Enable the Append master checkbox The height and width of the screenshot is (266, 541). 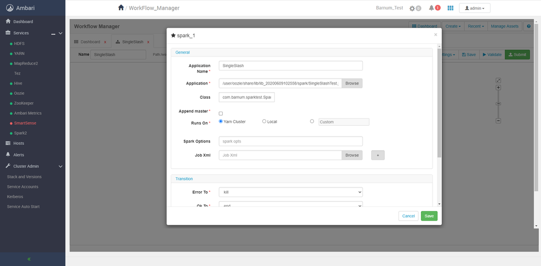pyautogui.click(x=221, y=114)
